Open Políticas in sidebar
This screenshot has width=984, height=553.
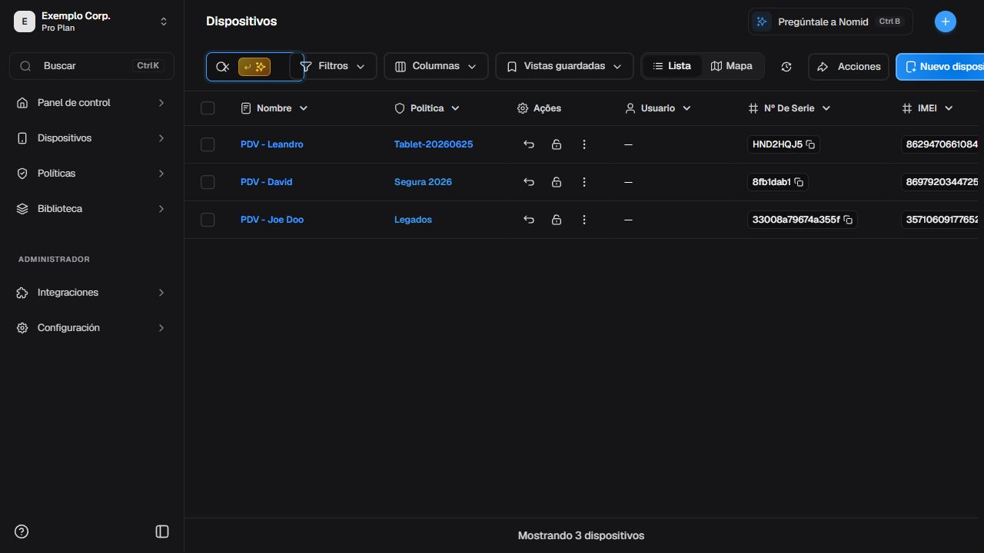(x=91, y=174)
